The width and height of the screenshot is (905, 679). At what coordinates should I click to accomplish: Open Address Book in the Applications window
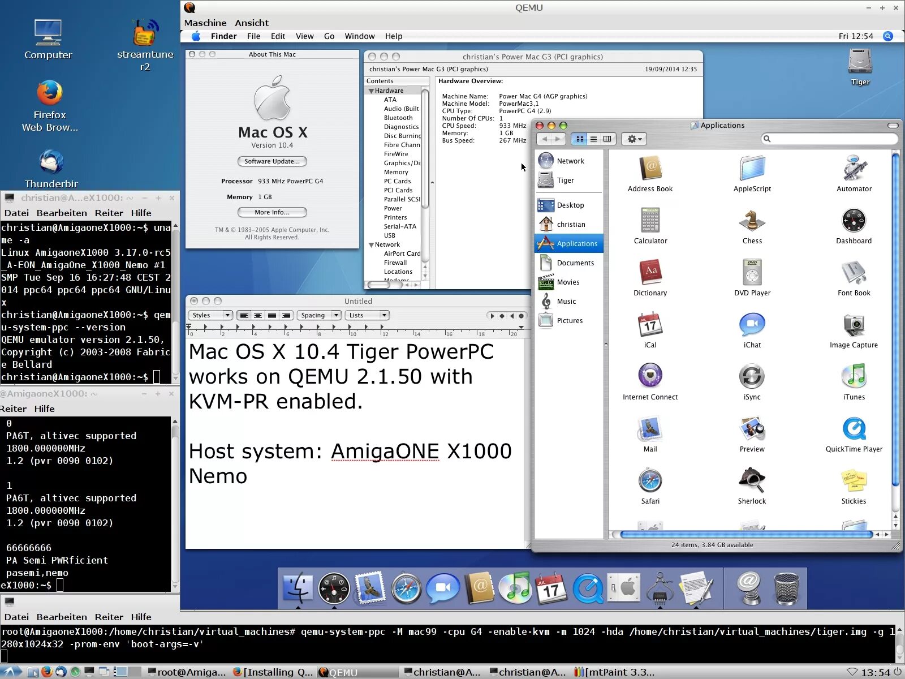650,168
